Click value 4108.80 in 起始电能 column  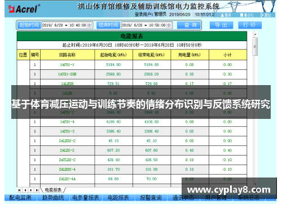point(113,122)
